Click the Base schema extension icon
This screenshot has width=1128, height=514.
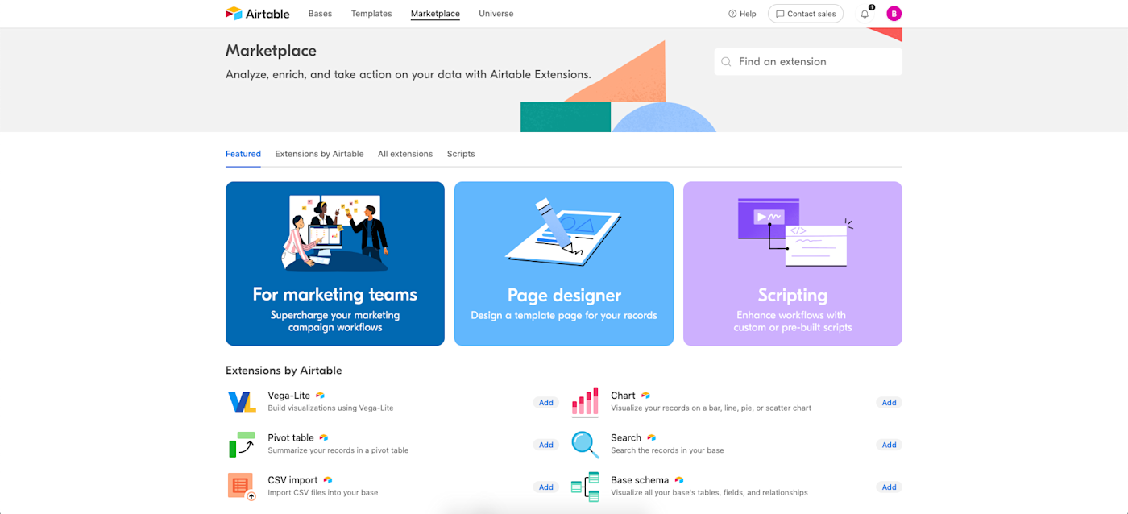point(585,487)
